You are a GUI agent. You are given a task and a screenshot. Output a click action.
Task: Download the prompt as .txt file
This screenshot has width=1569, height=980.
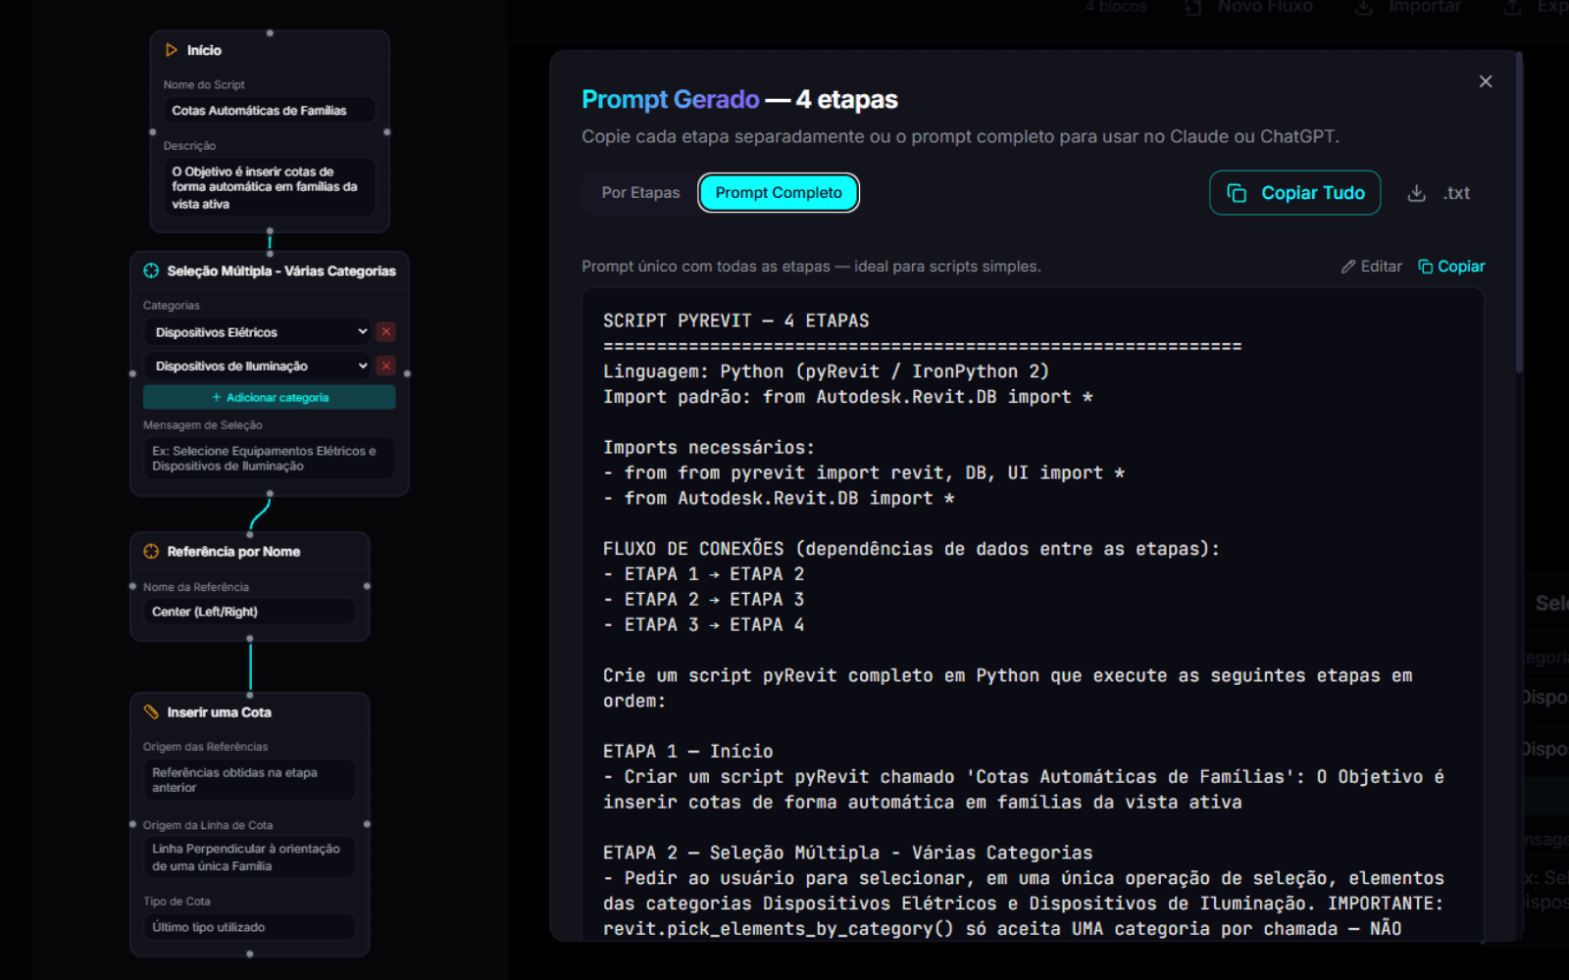pyautogui.click(x=1440, y=193)
